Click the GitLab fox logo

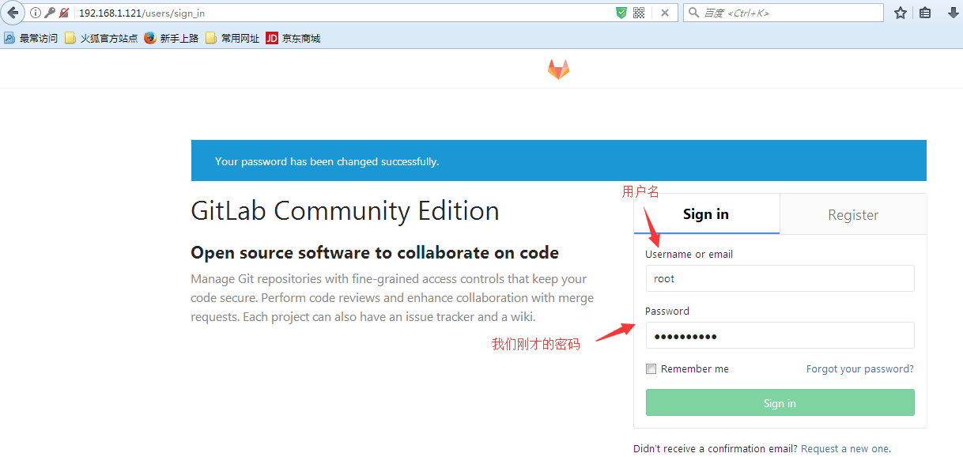[559, 70]
